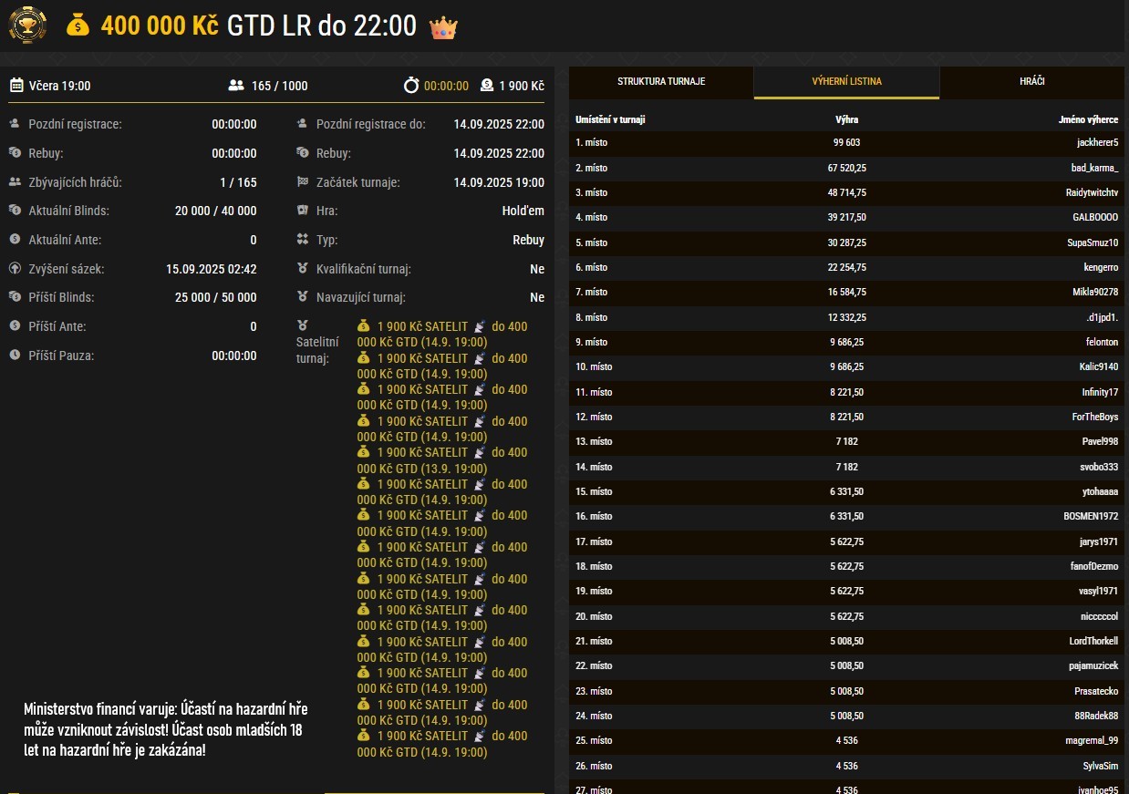Screen dimensions: 1129x794
Task: Click the calendar icon beside Včera 19:00
Action: tap(16, 86)
